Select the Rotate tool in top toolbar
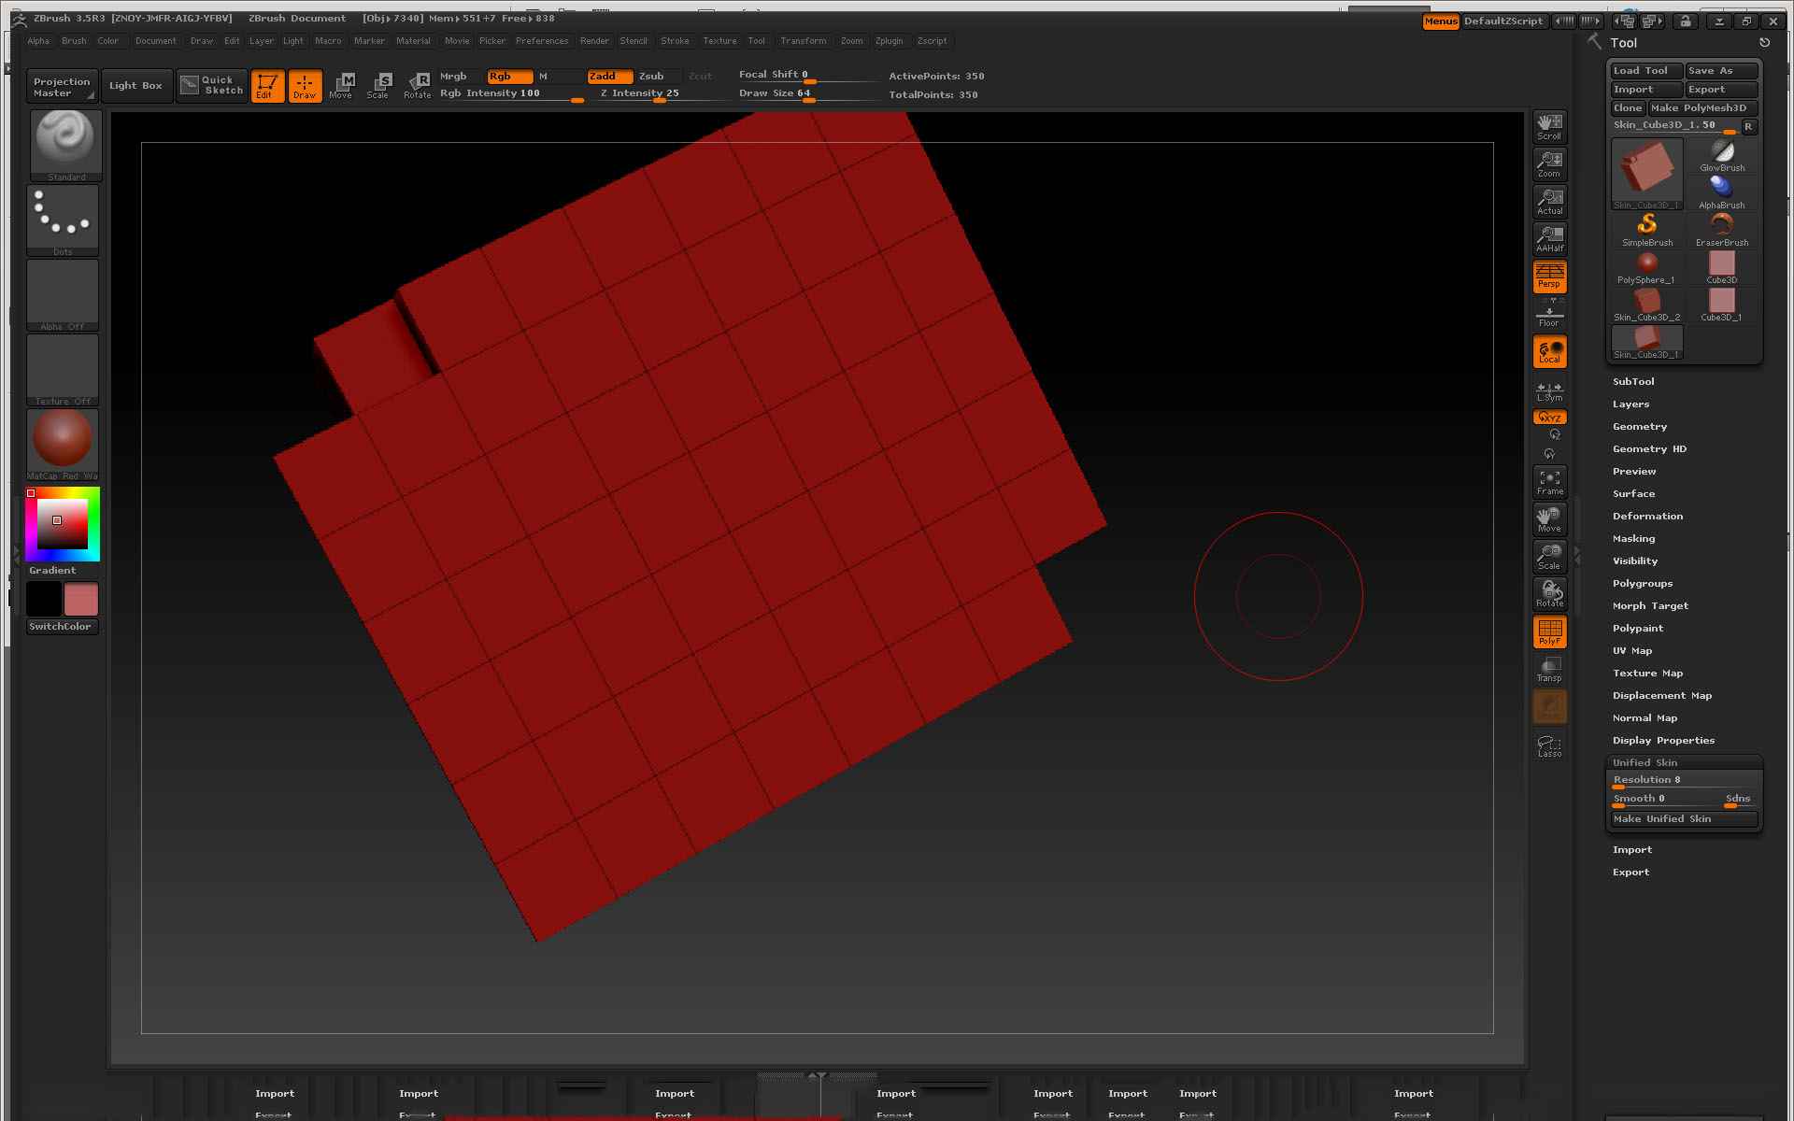This screenshot has height=1121, width=1794. click(x=417, y=85)
